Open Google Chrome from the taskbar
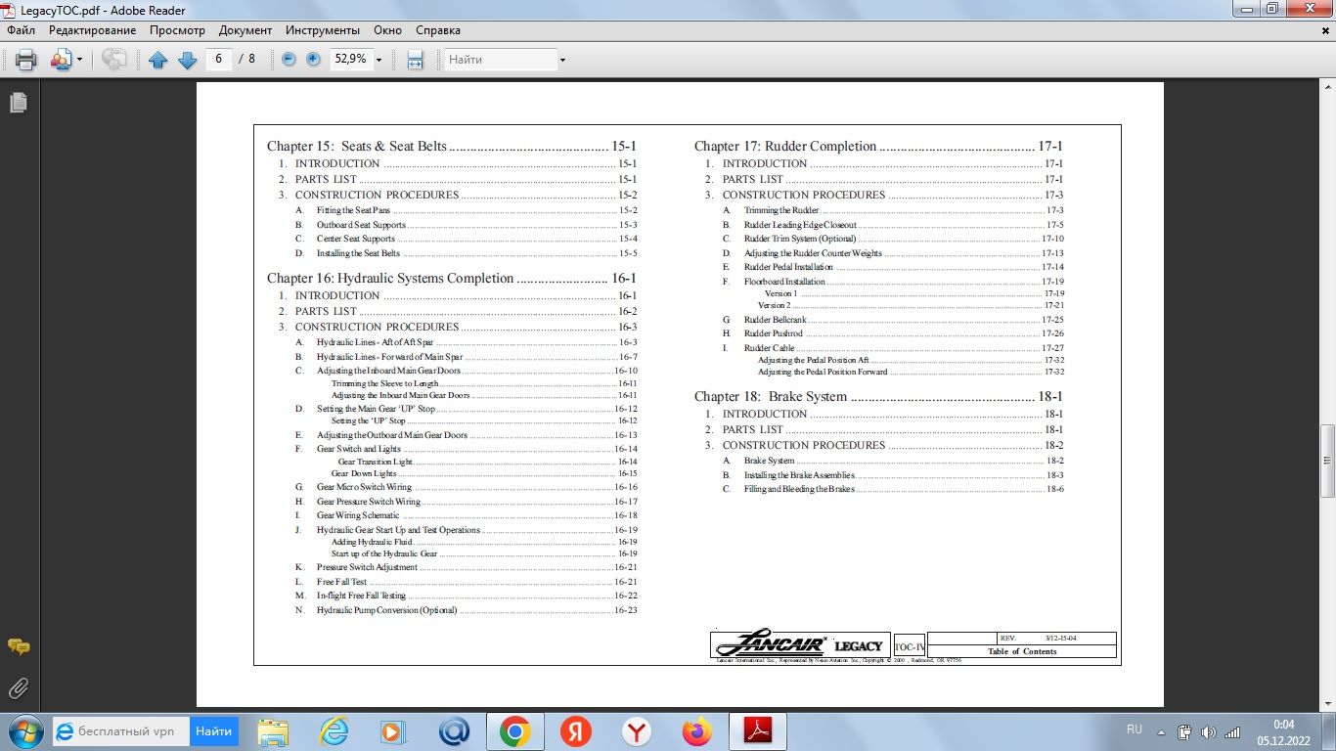 tap(514, 730)
